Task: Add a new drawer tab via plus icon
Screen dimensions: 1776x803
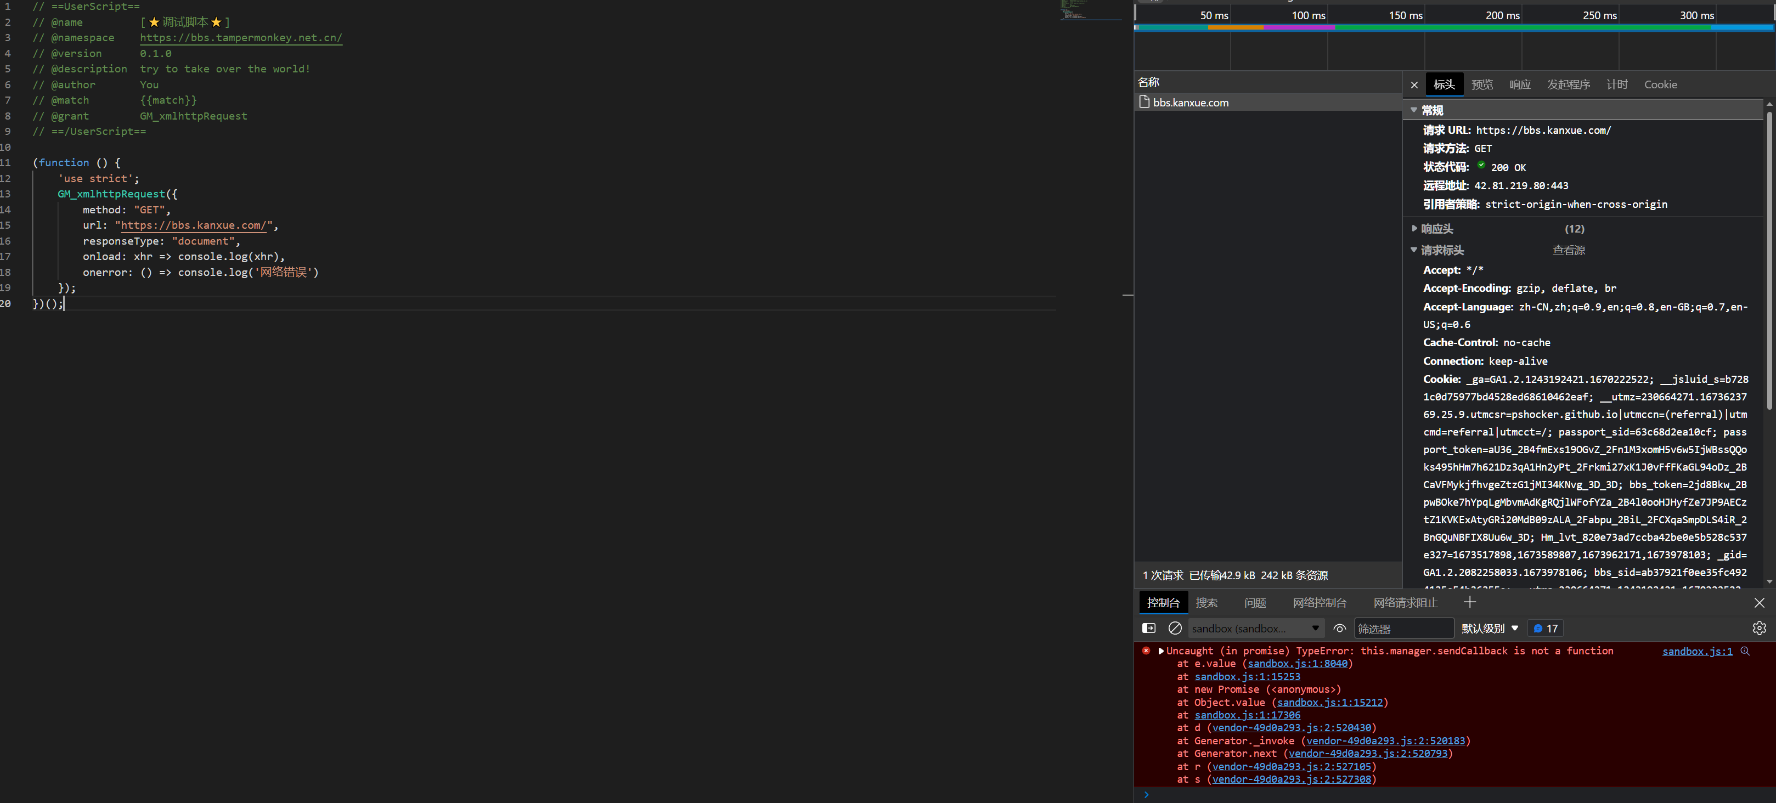Action: [1469, 602]
